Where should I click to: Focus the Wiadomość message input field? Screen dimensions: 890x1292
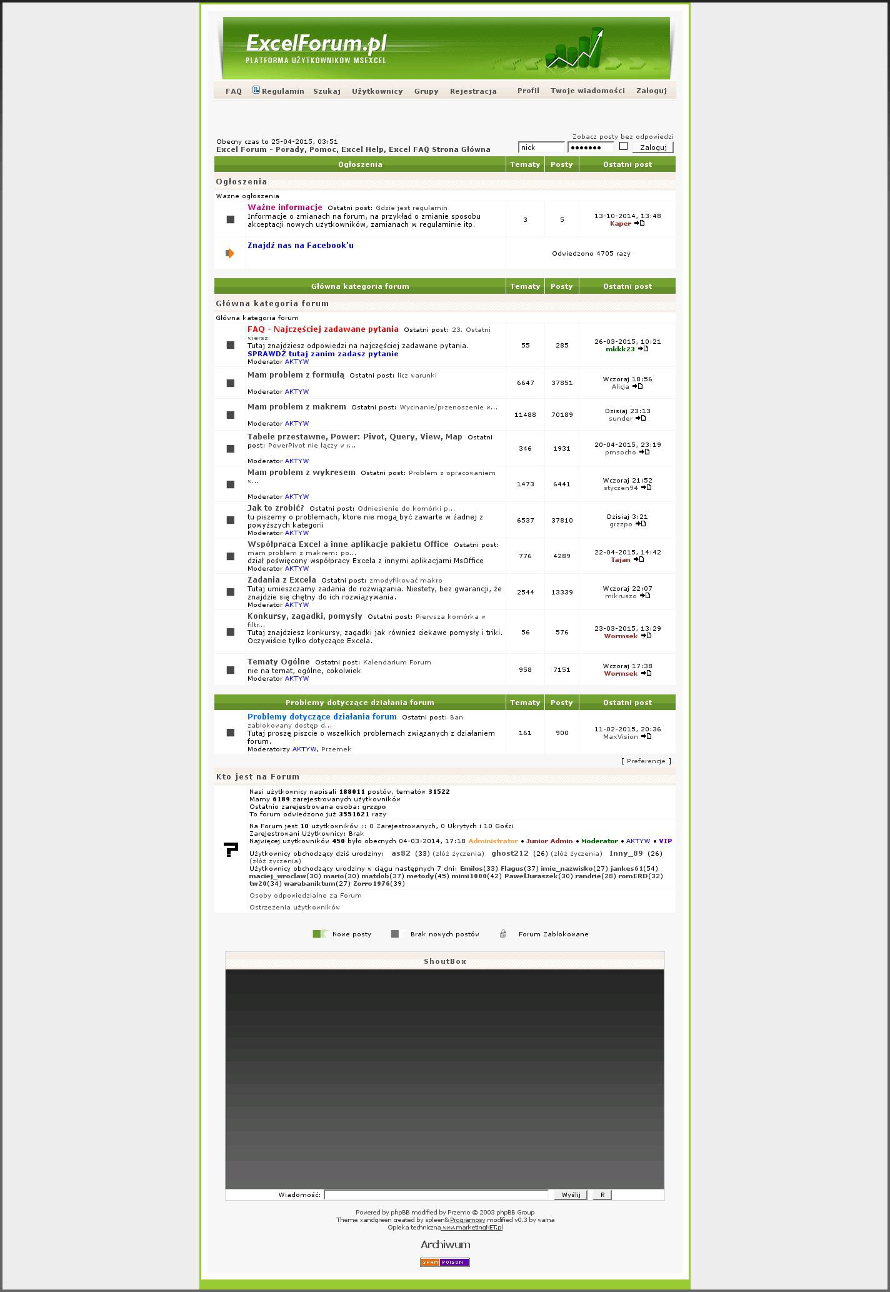[x=436, y=1194]
